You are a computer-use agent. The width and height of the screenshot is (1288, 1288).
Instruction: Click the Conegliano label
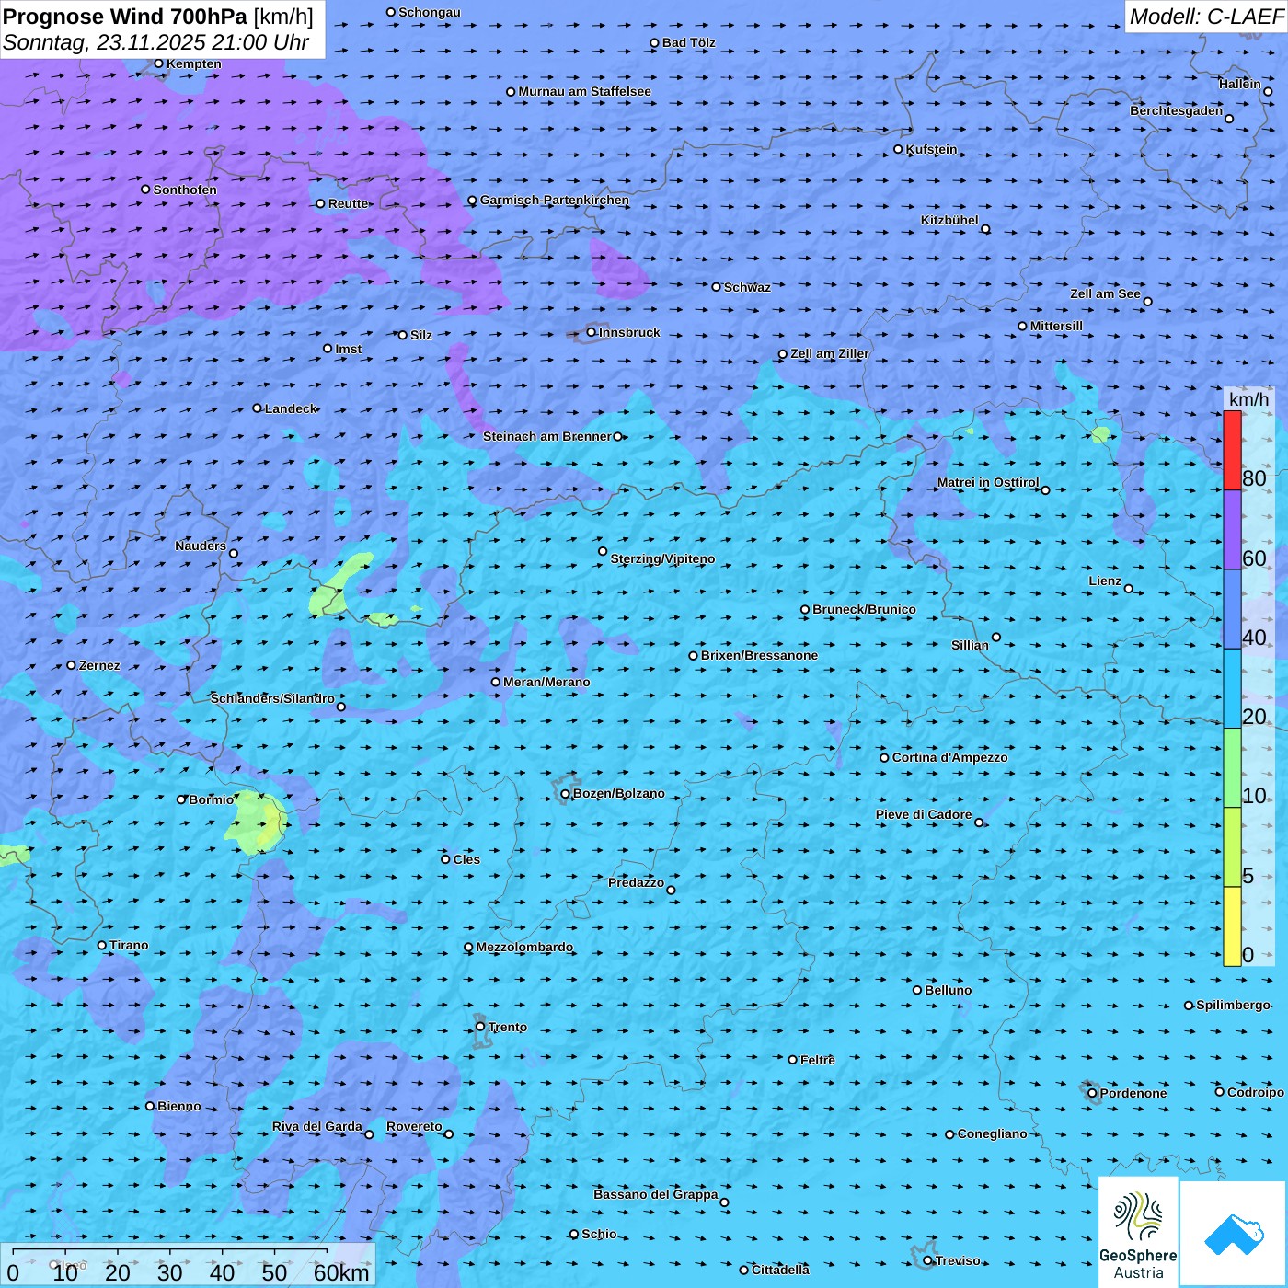[992, 1133]
